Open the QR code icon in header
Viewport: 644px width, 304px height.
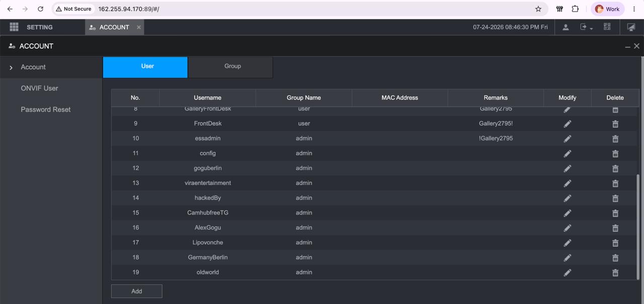click(x=607, y=27)
